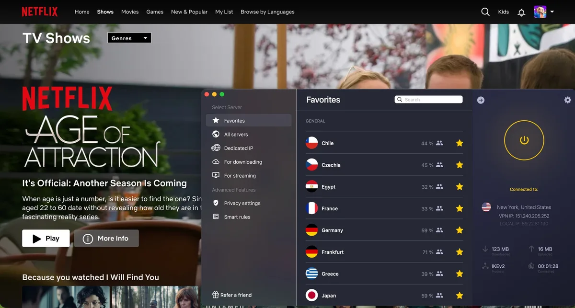Open Netflix search magnifier icon
The width and height of the screenshot is (575, 308).
pyautogui.click(x=485, y=12)
